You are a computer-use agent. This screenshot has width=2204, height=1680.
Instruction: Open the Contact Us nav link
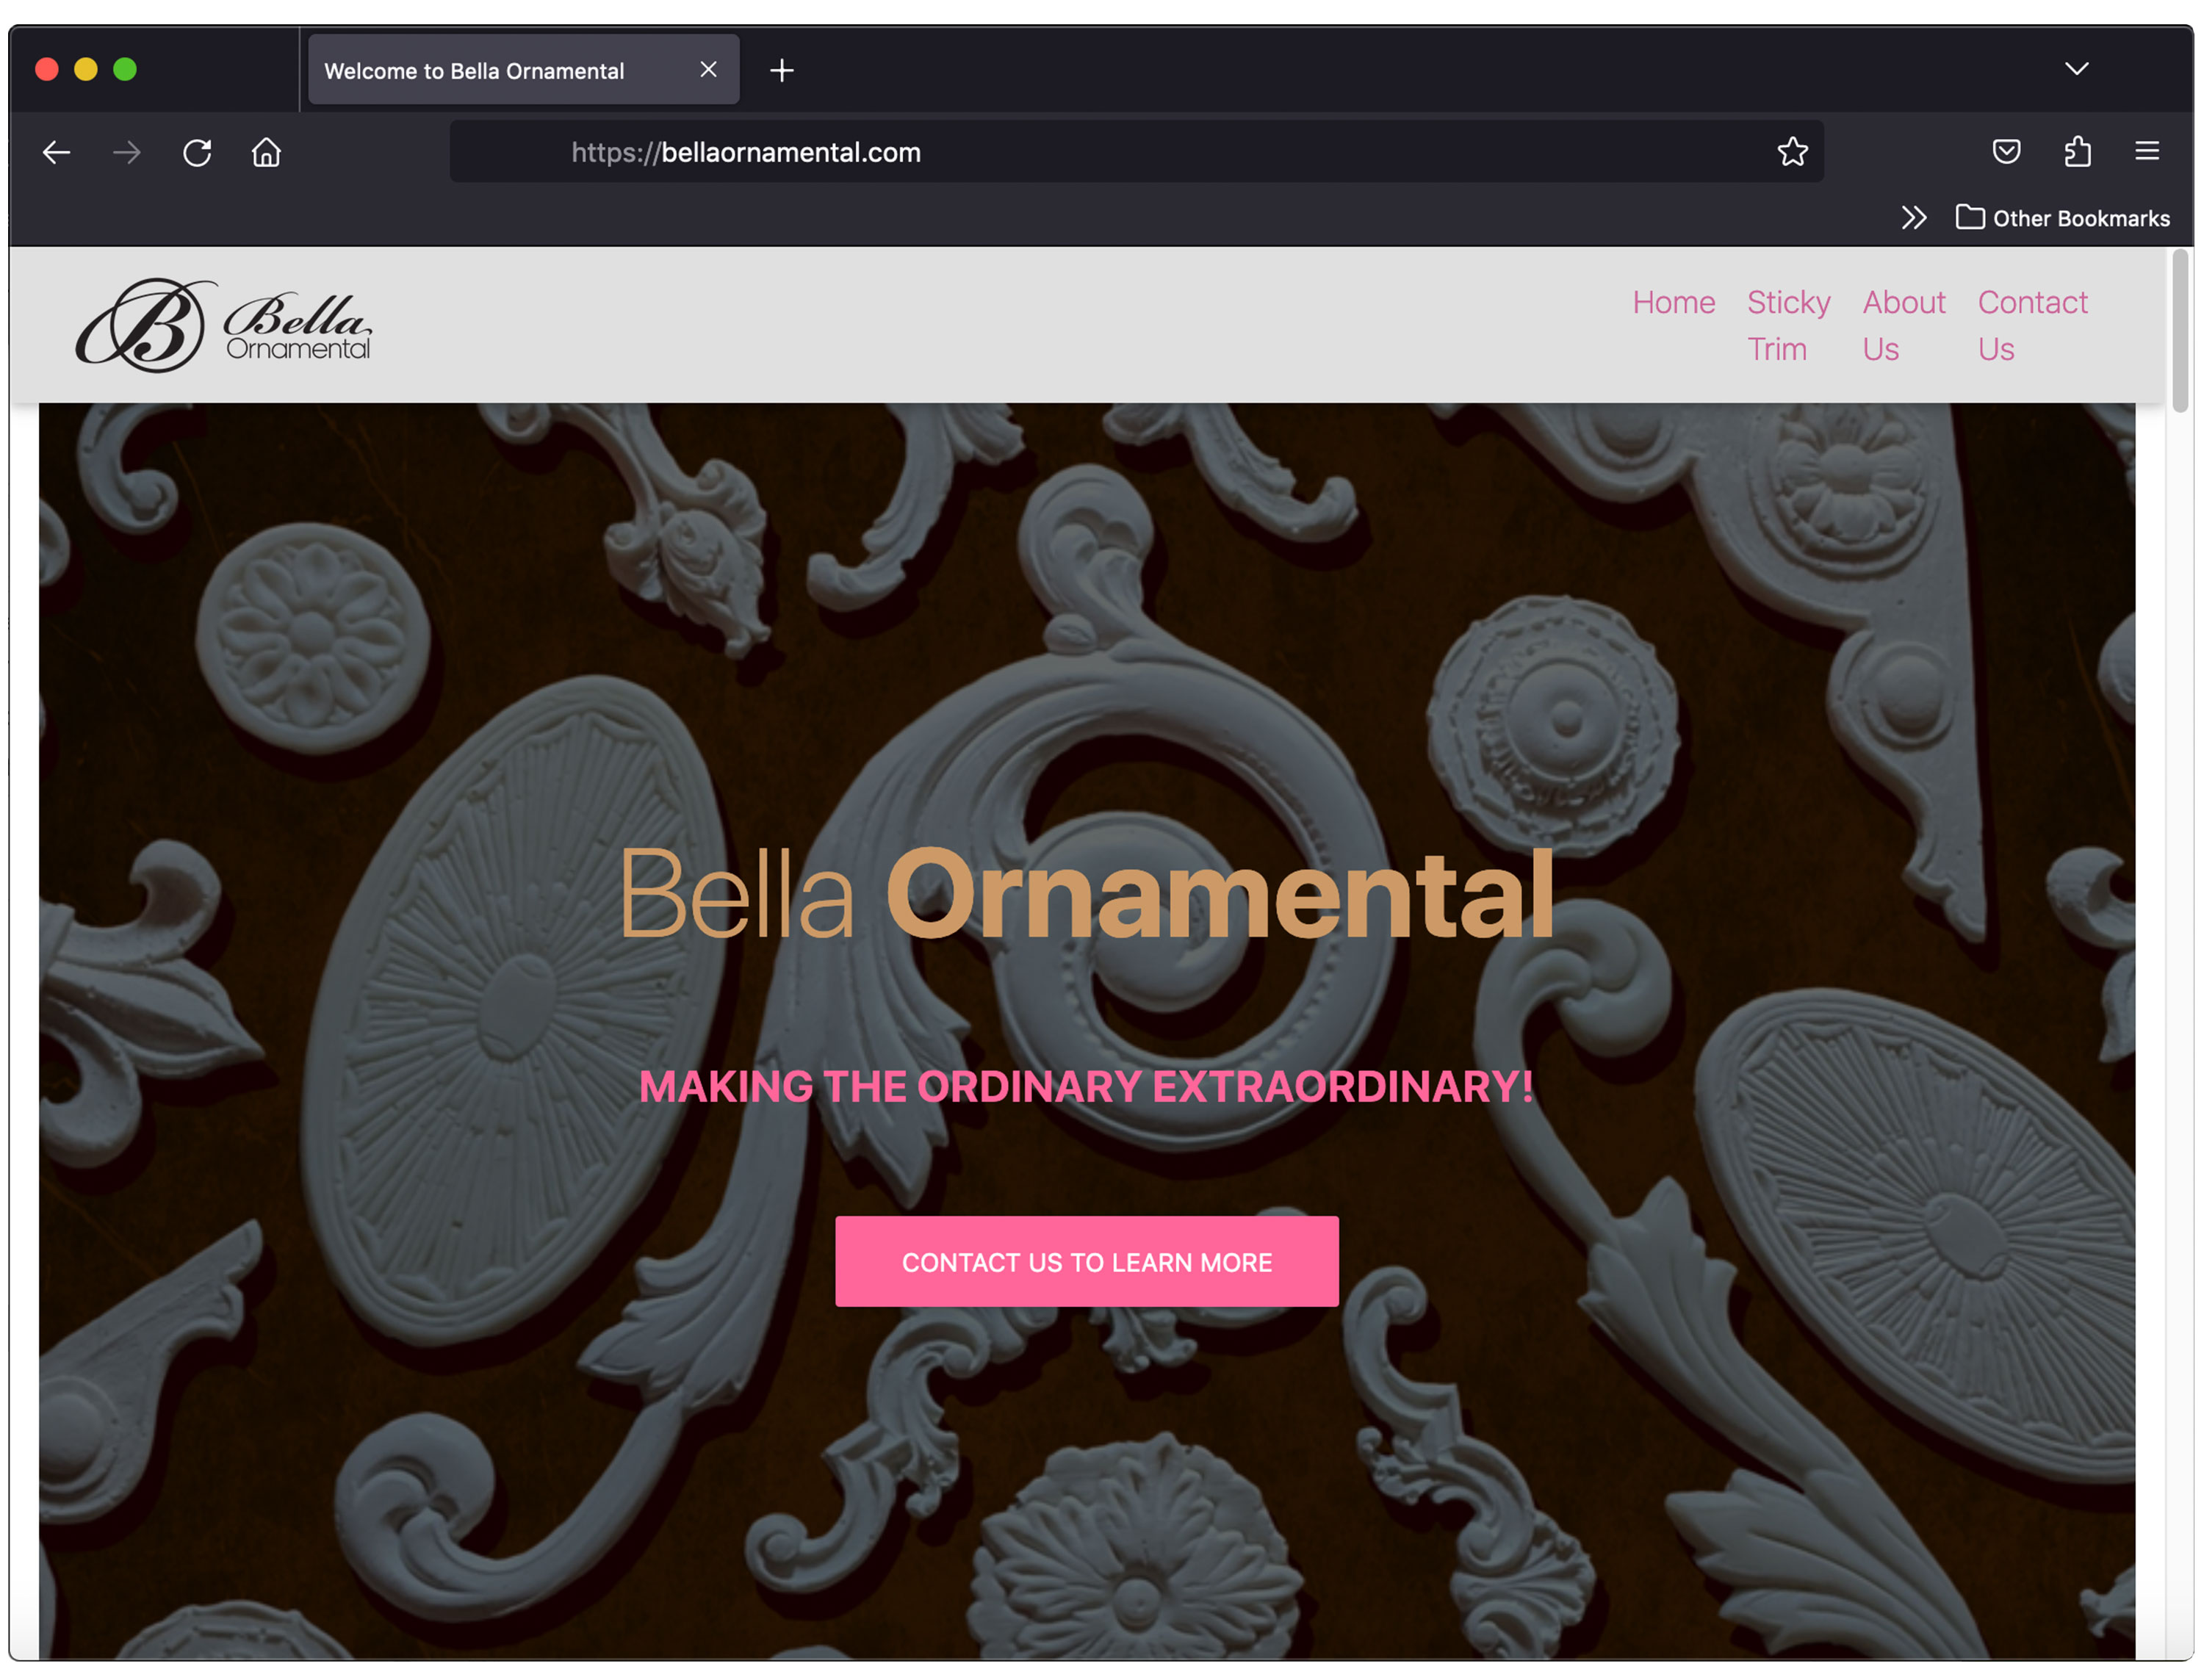pos(2032,325)
